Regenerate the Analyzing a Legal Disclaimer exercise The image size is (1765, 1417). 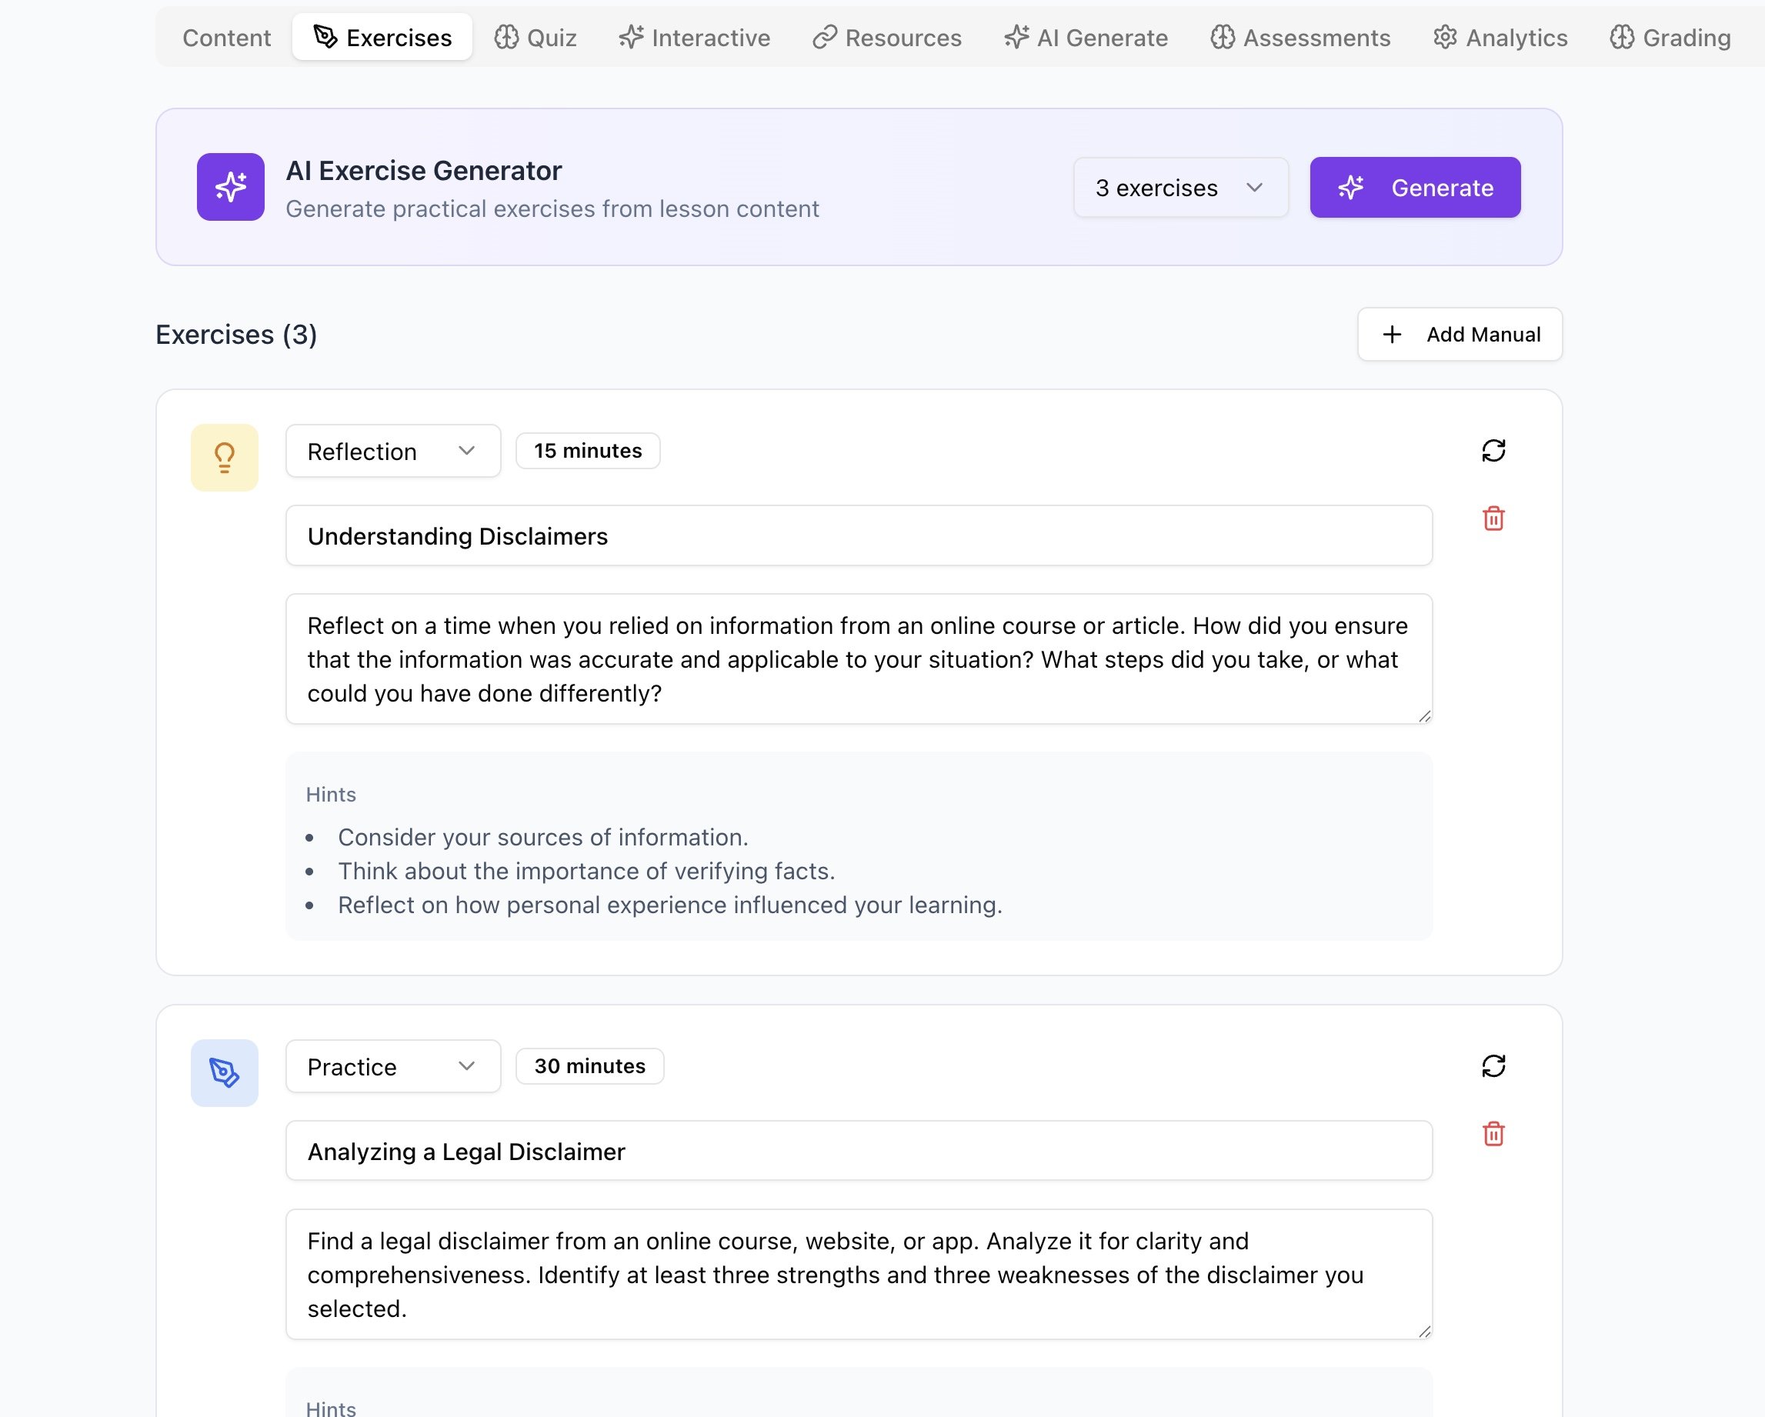click(x=1493, y=1065)
